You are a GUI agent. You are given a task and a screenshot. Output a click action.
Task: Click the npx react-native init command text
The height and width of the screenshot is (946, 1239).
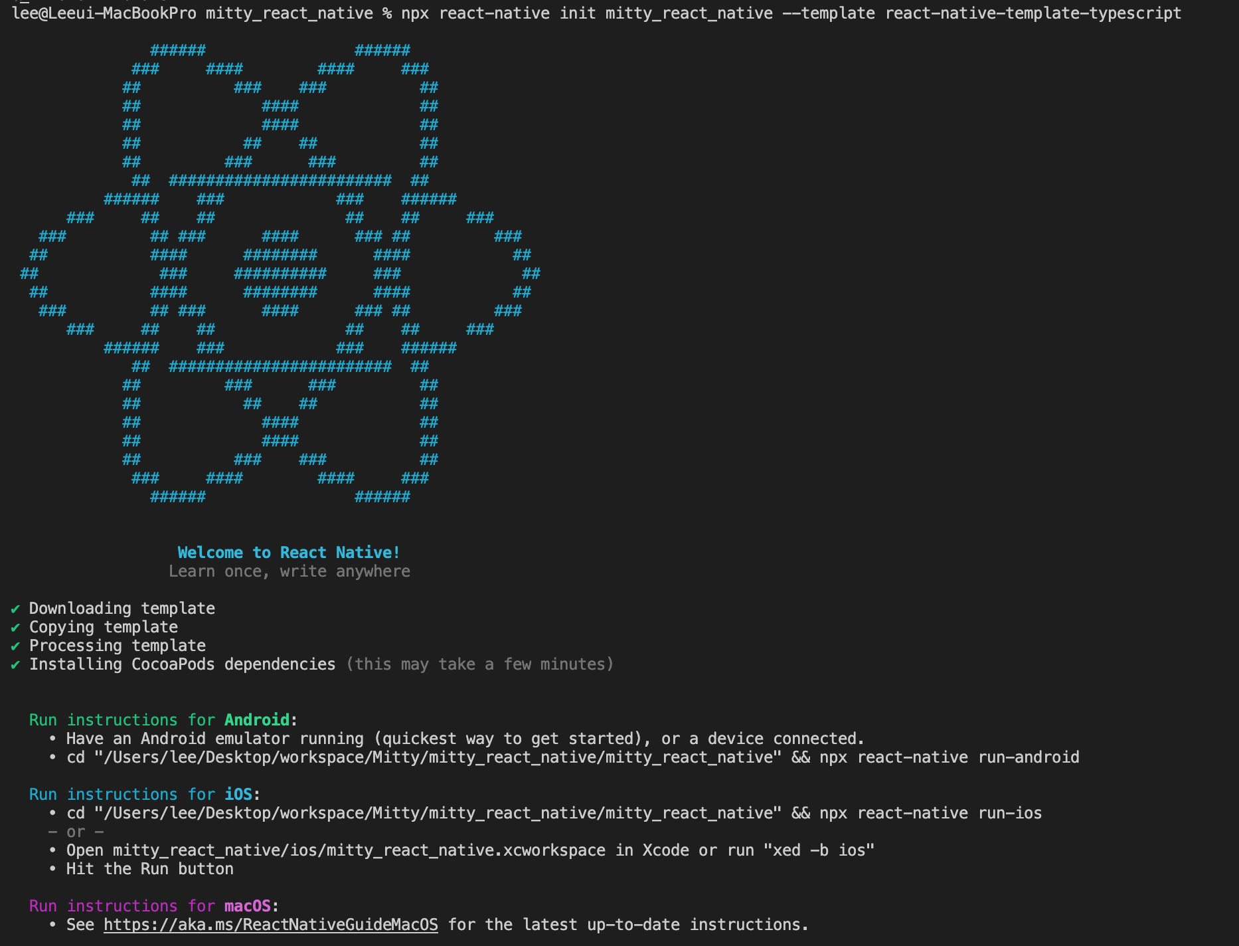click(791, 13)
